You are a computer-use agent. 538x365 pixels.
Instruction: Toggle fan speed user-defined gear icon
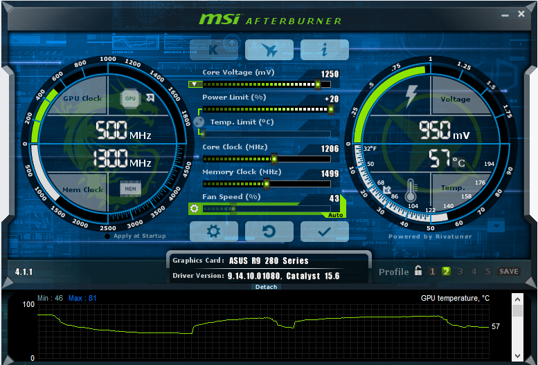pyautogui.click(x=194, y=208)
